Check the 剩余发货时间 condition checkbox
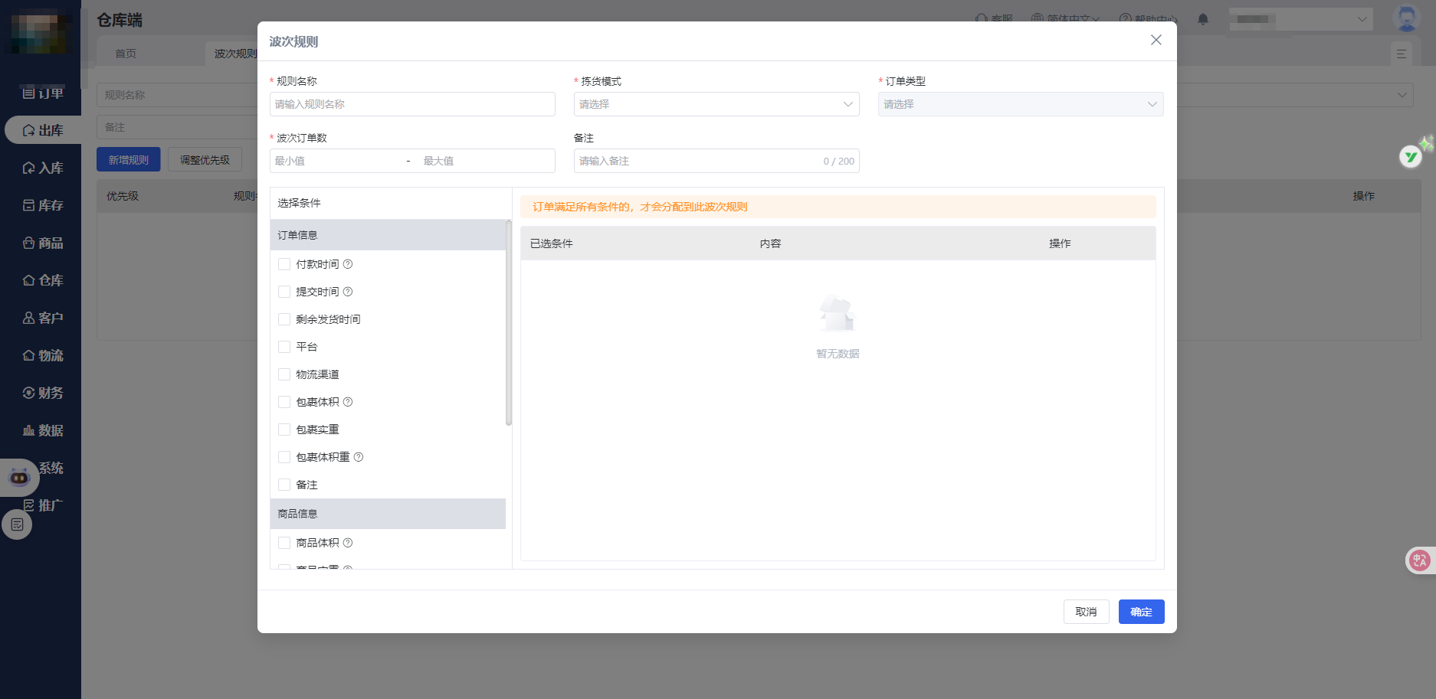 [284, 319]
